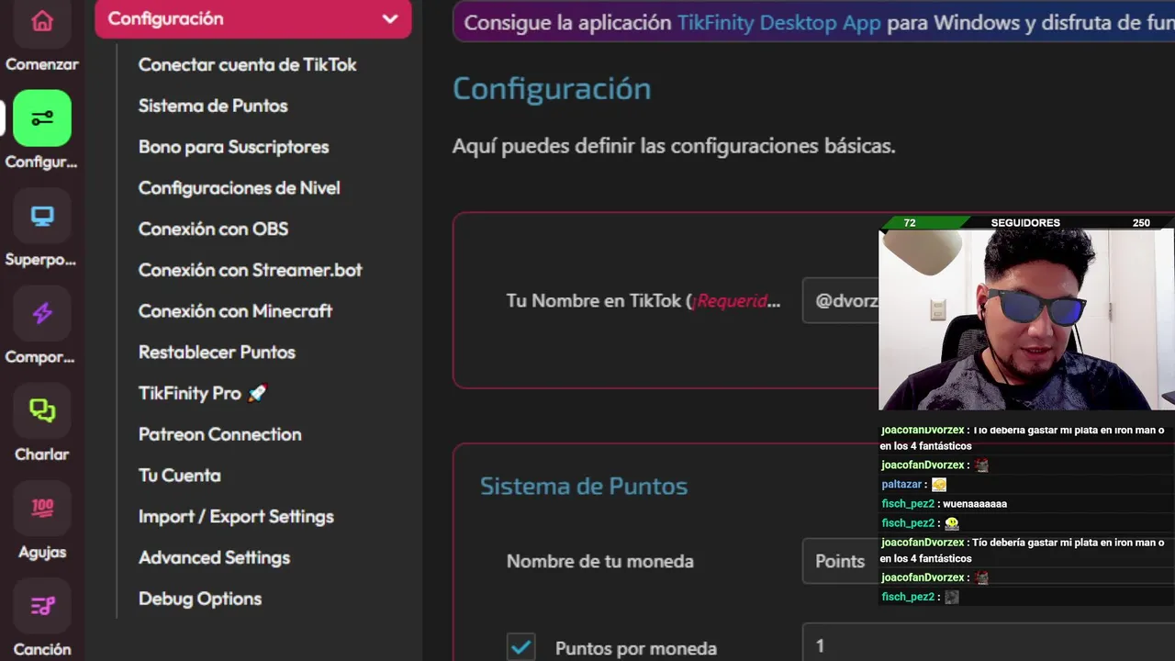Viewport: 1175px width, 661px height.
Task: Edit the Puntos por moneda value field
Action: 989,644
